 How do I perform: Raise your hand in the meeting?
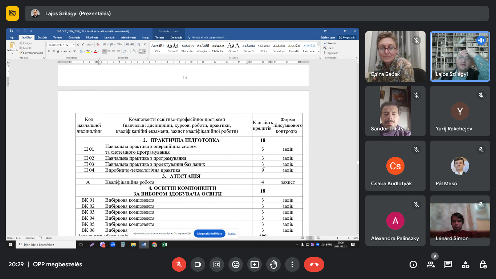point(273,264)
